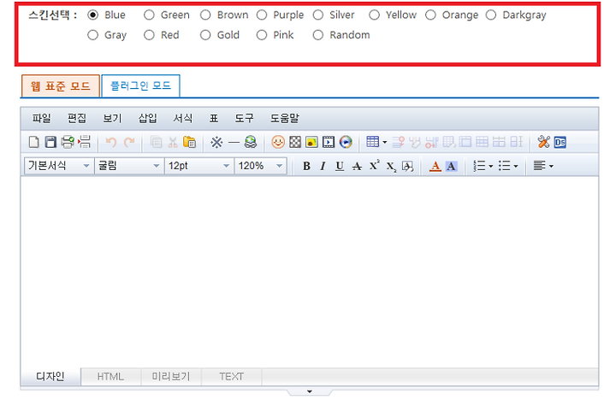
Task: Open the 기본서식 paragraph style dropdown
Action: point(59,166)
